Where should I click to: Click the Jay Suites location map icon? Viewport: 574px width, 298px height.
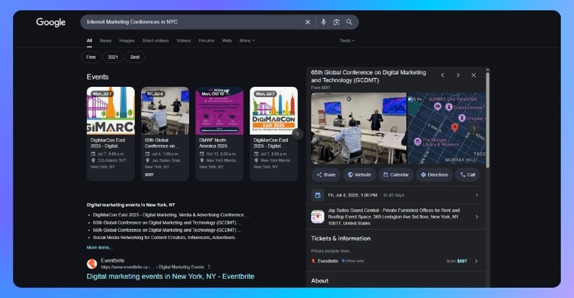pos(317,216)
